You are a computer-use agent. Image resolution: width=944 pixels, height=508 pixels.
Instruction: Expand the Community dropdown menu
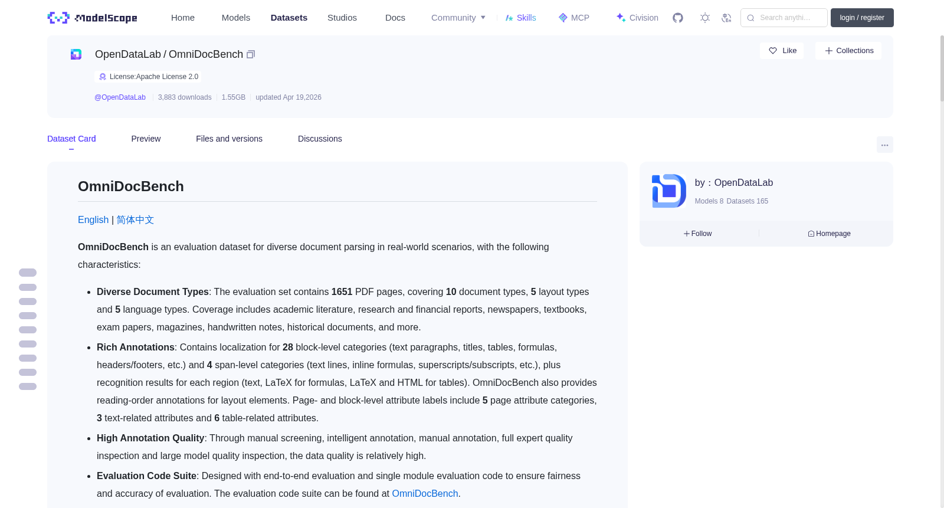tap(458, 18)
